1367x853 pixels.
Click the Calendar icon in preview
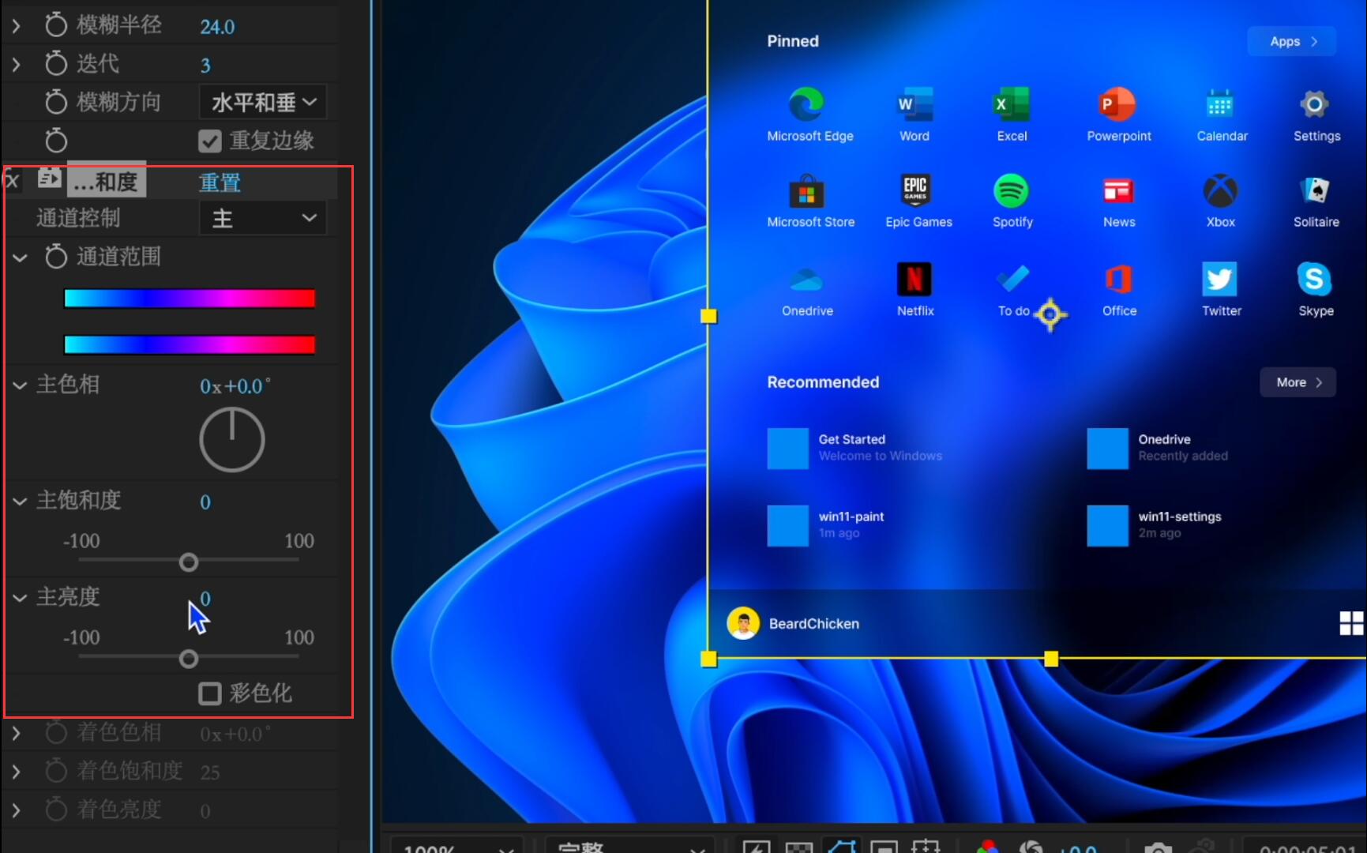tap(1220, 103)
